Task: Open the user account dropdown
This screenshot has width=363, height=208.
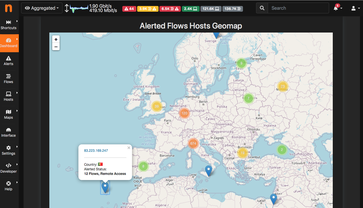Action: coord(355,8)
